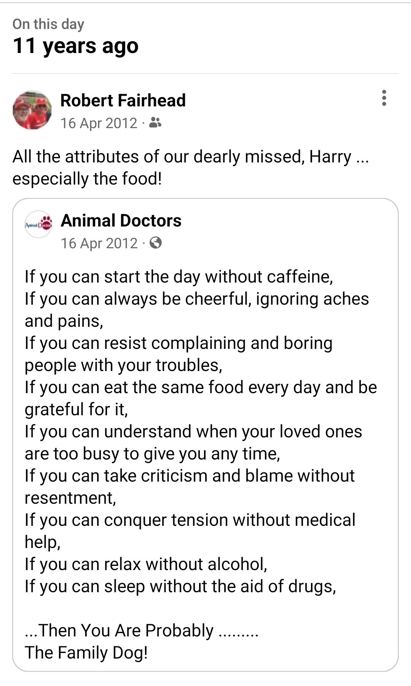Click the friends audience icon

[x=155, y=122]
